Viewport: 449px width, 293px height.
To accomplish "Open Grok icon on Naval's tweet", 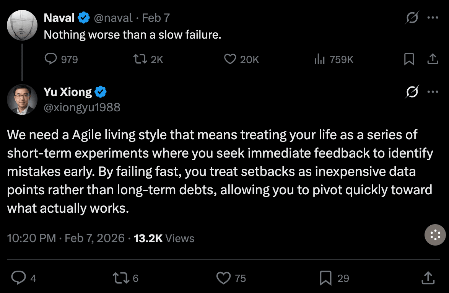I will [412, 18].
